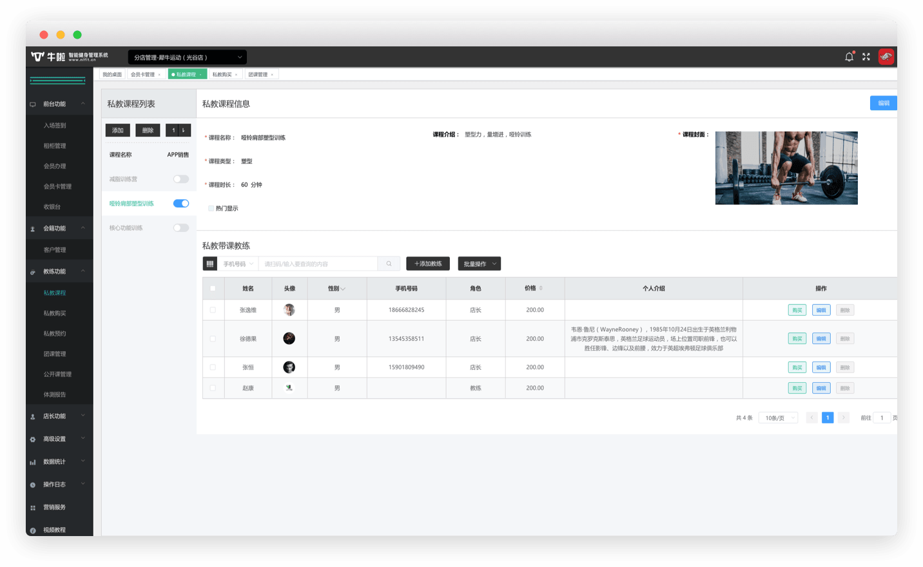Click the 价格 column sort arrows

click(x=541, y=288)
